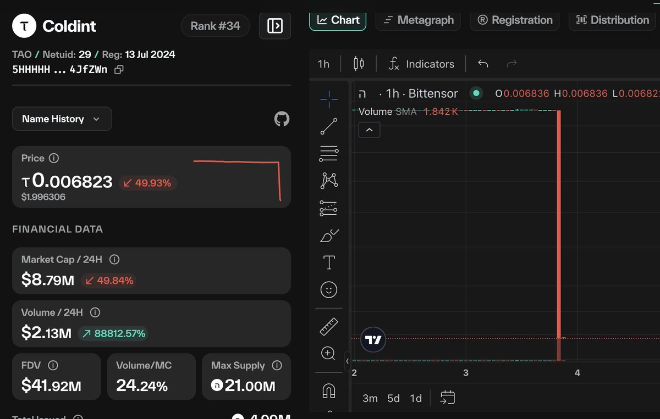Image resolution: width=660 pixels, height=419 pixels.
Task: Show info for FDV
Action: pos(53,365)
